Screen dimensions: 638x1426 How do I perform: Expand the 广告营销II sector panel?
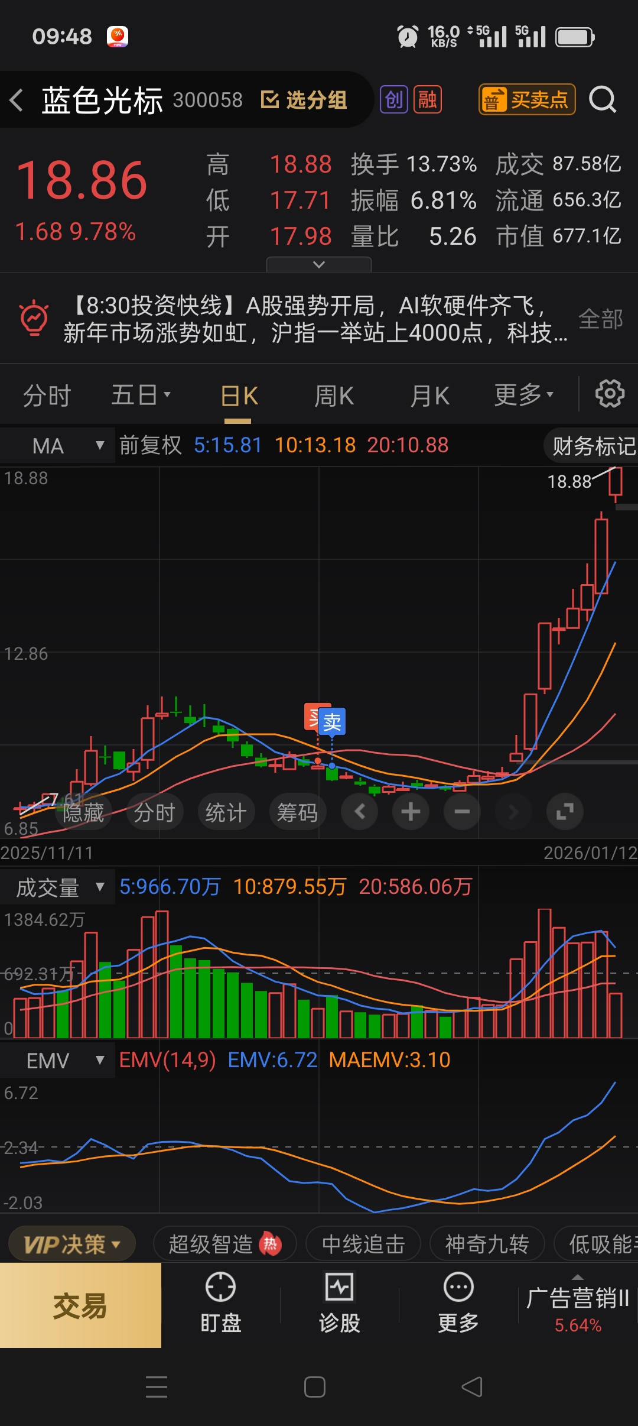[x=578, y=1305]
